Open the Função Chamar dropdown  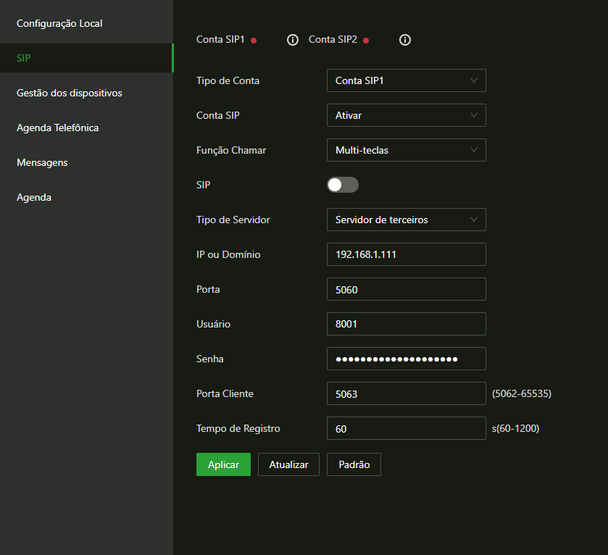pyautogui.click(x=407, y=150)
